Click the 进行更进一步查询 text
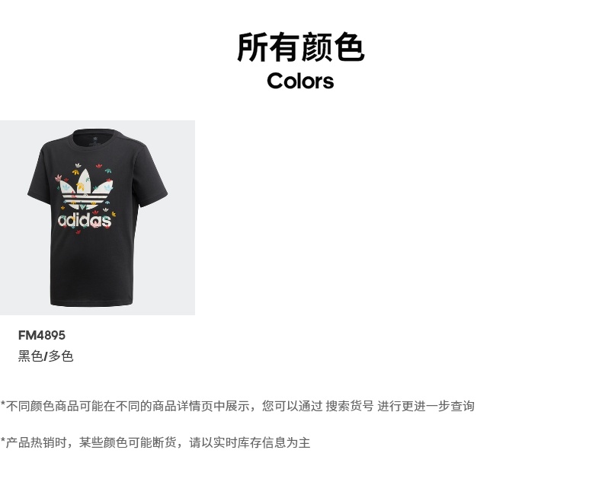Screen dimensions: 602x482 coord(426,406)
